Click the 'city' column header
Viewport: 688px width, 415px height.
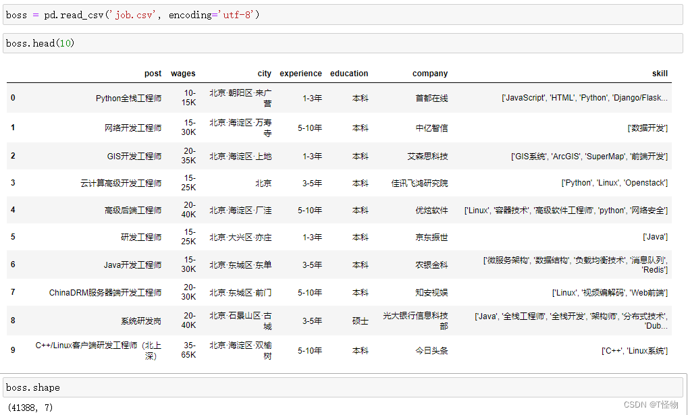point(264,74)
